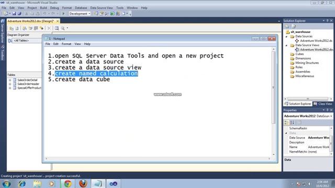Screen dimensions: 335x188
Task: Expand the SalesOrderHeader table node
Action: (10, 84)
